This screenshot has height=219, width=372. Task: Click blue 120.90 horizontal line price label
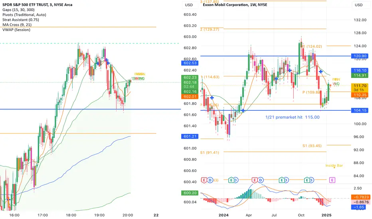360,56
